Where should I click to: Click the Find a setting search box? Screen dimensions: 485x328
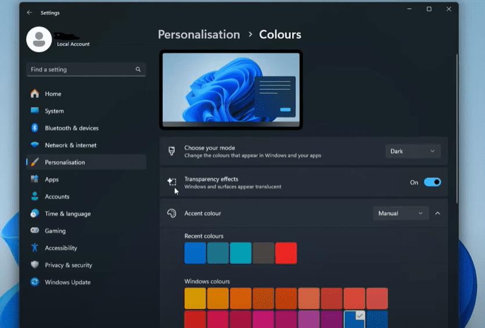[x=81, y=70]
